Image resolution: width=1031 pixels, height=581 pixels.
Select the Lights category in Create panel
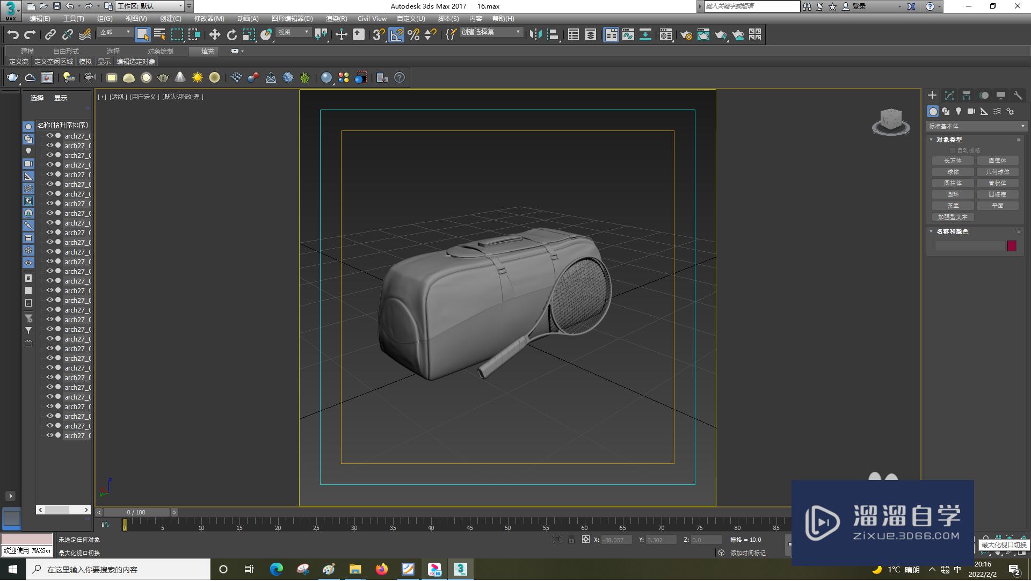(959, 111)
